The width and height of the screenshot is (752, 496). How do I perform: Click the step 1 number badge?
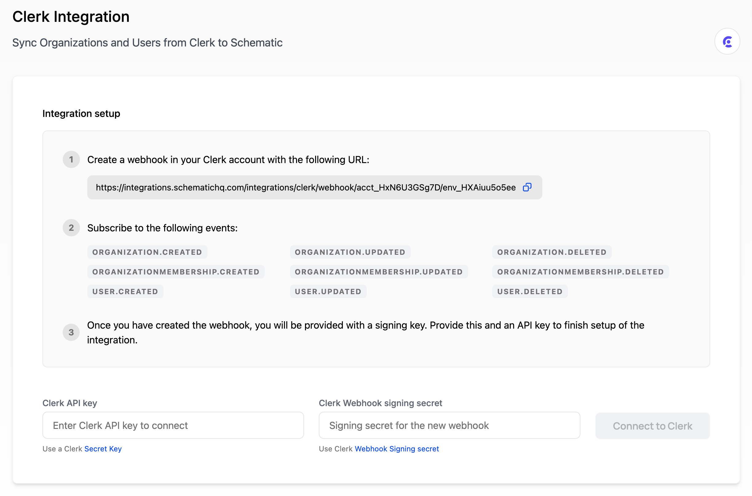coord(71,159)
